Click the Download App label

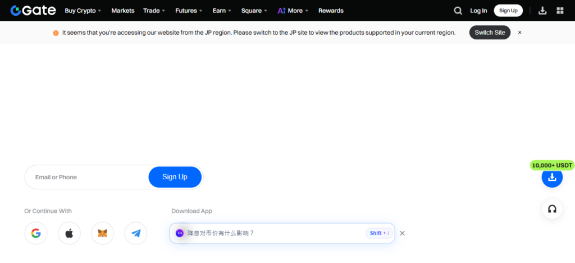192,211
